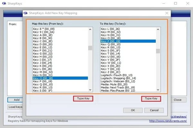
Task: Select Key: 9 ( (00_0A) in From list
Action: (60, 32)
